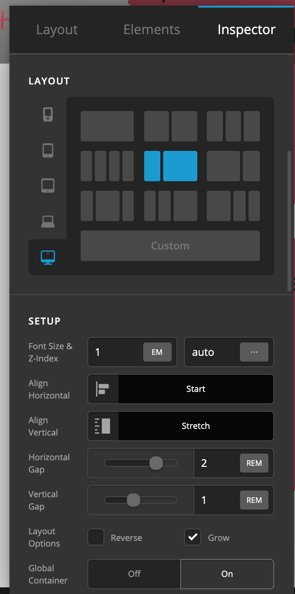Enable the Reverse layout checkbox
This screenshot has width=295, height=594.
pyautogui.click(x=96, y=538)
